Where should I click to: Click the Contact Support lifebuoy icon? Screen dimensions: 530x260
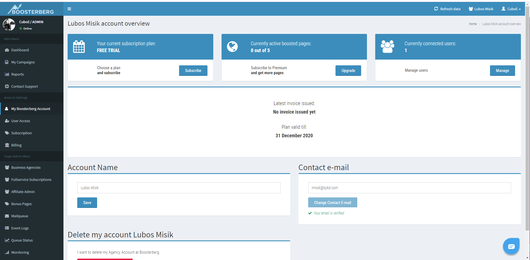pyautogui.click(x=7, y=86)
